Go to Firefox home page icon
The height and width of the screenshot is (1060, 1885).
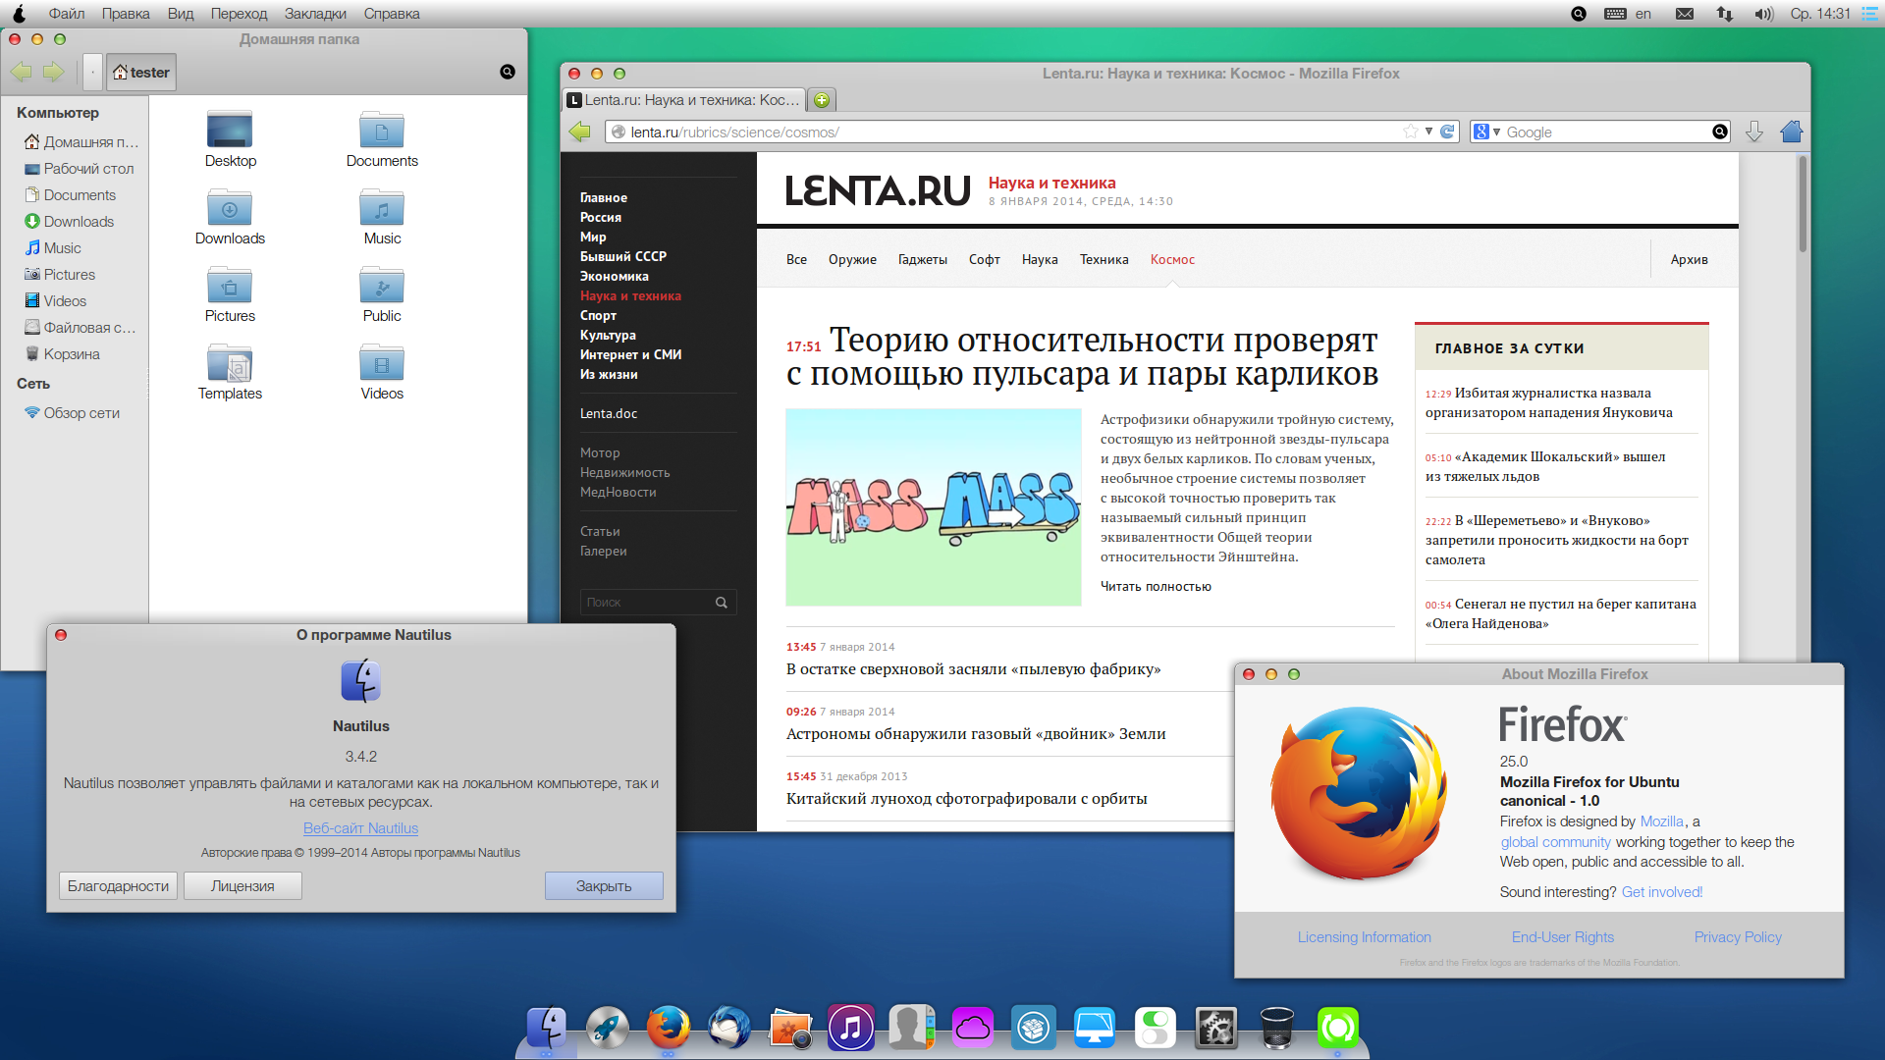coord(1792,132)
